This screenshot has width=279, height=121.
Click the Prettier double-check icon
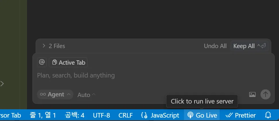pyautogui.click(x=229, y=115)
